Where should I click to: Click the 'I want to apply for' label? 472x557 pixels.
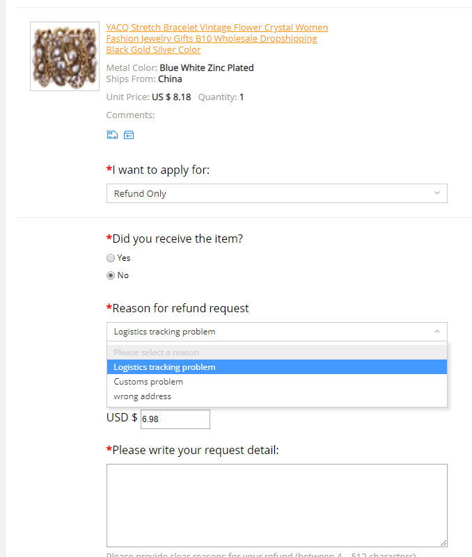click(x=160, y=170)
